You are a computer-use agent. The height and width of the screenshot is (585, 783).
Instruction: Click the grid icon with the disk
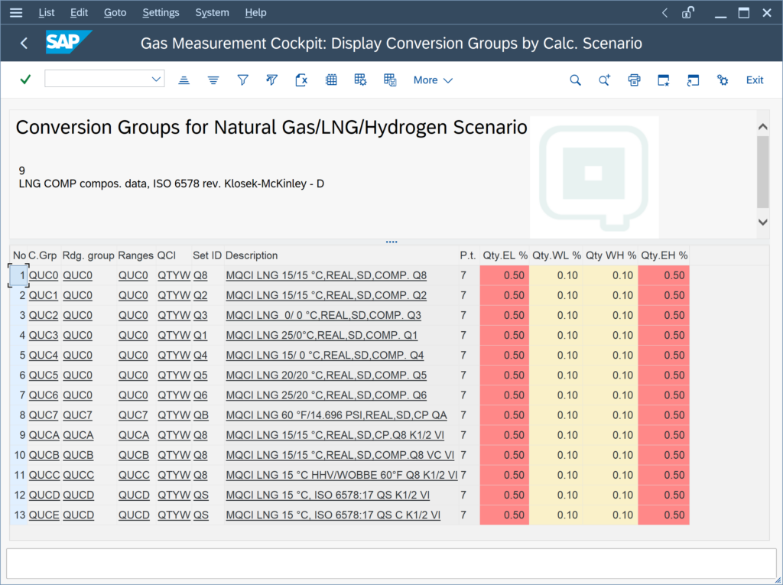click(x=390, y=80)
